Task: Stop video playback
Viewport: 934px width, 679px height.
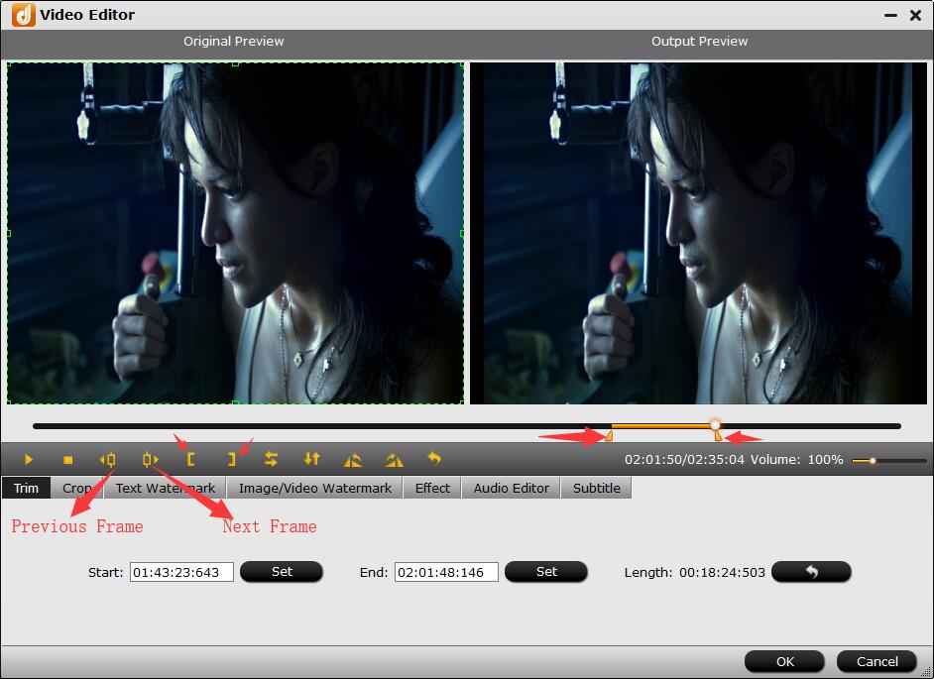Action: (x=68, y=460)
